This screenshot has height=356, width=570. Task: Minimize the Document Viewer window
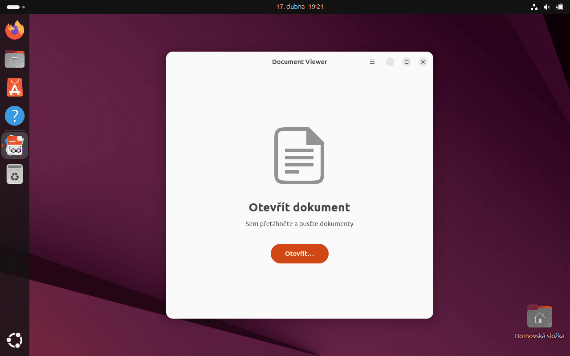[390, 62]
